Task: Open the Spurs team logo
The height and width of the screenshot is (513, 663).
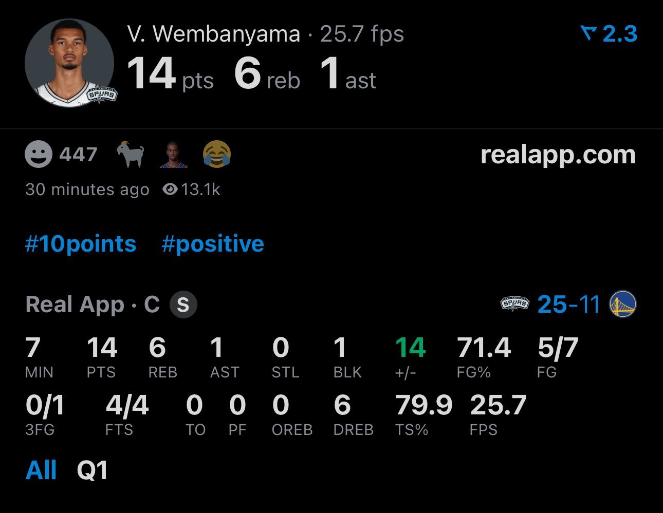Action: point(515,303)
